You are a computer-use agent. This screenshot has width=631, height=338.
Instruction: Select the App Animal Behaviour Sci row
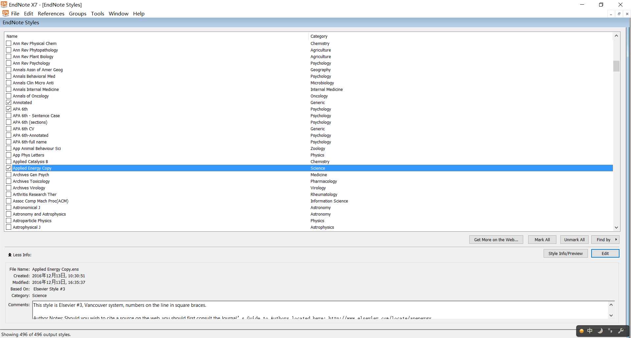tap(309, 148)
